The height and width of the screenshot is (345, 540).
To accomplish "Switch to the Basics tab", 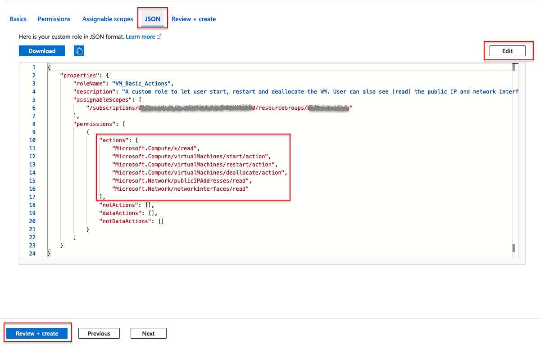I will click(x=18, y=19).
